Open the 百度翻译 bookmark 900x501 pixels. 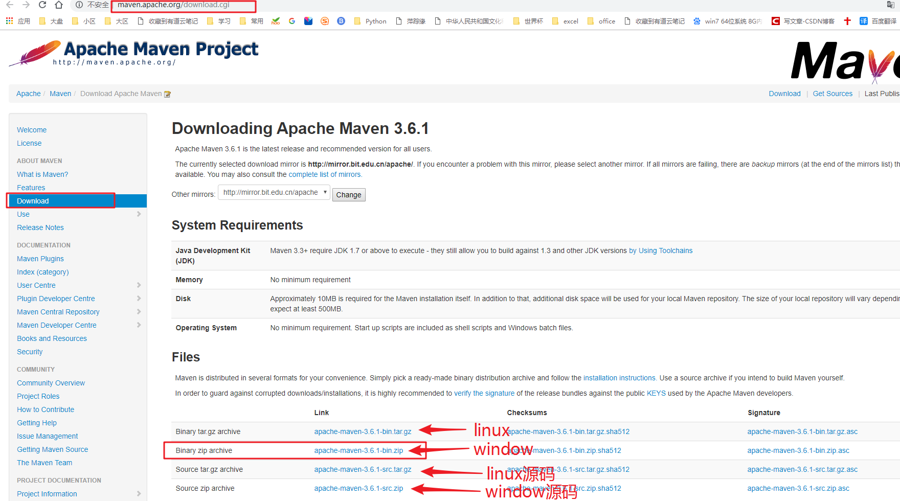pyautogui.click(x=879, y=21)
